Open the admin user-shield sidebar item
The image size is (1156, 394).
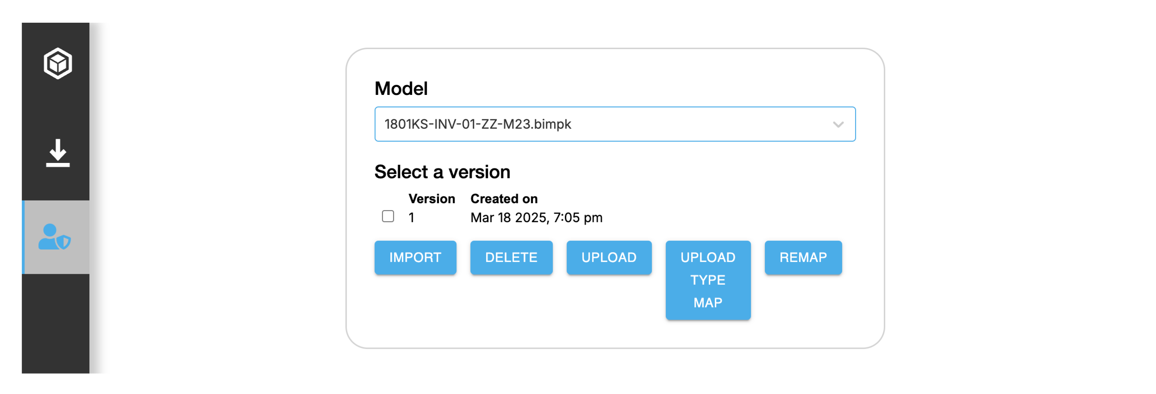(x=55, y=237)
